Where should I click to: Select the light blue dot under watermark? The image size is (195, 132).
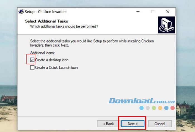click(x=142, y=108)
